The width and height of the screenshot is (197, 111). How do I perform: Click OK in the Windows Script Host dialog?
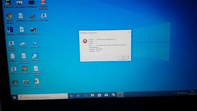pyautogui.click(x=123, y=58)
